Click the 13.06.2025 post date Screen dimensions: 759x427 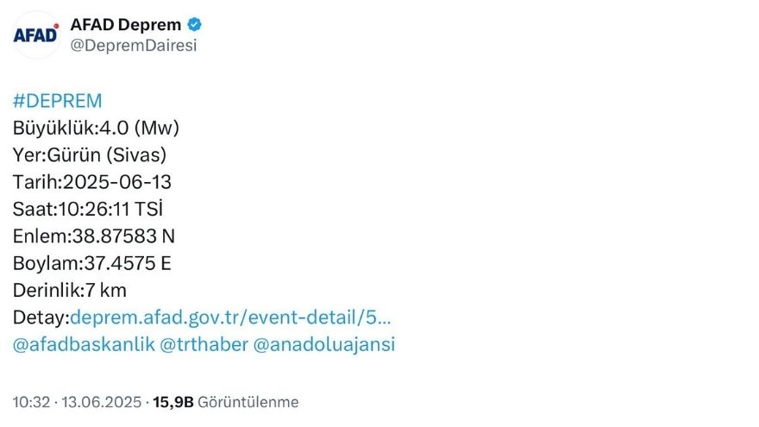[101, 402]
